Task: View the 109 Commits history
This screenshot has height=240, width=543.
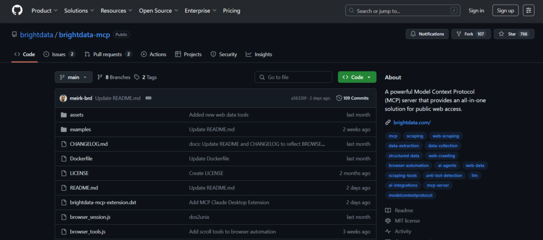Action: pyautogui.click(x=352, y=98)
